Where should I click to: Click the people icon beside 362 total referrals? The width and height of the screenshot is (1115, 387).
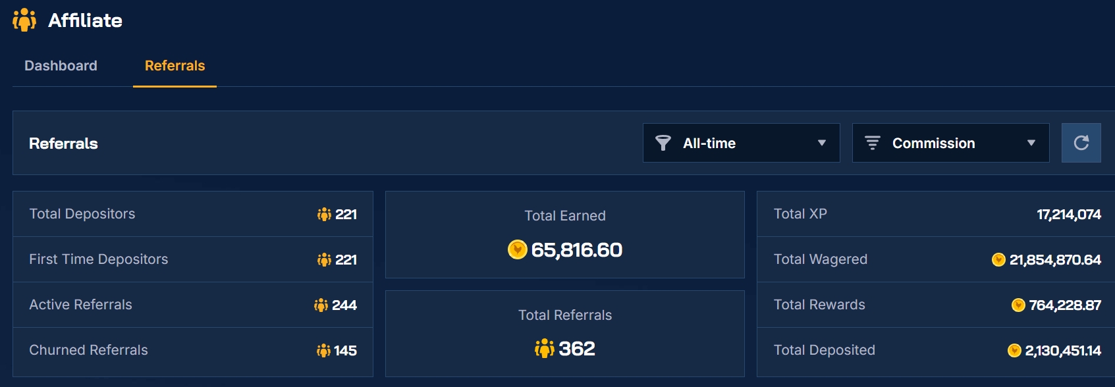coord(545,348)
